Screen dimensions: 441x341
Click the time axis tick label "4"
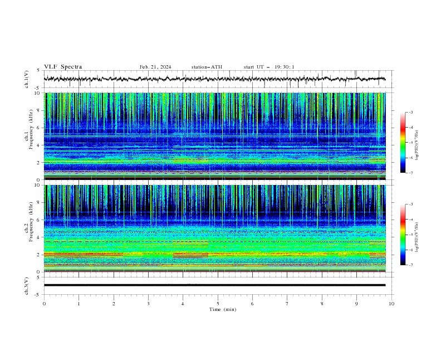183,304
